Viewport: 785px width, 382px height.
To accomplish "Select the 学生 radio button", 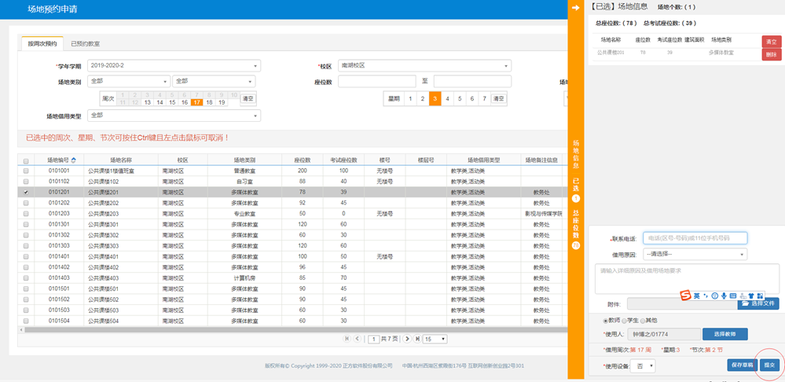I will pyautogui.click(x=624, y=320).
